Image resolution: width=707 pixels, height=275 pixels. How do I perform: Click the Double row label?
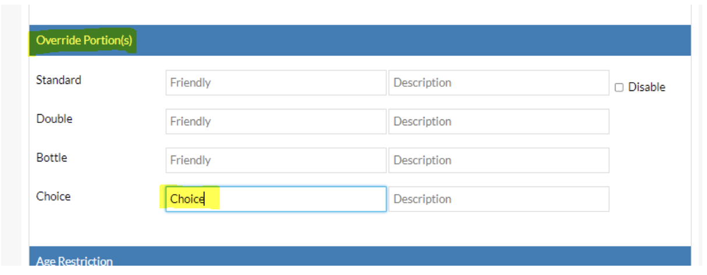pyautogui.click(x=54, y=119)
